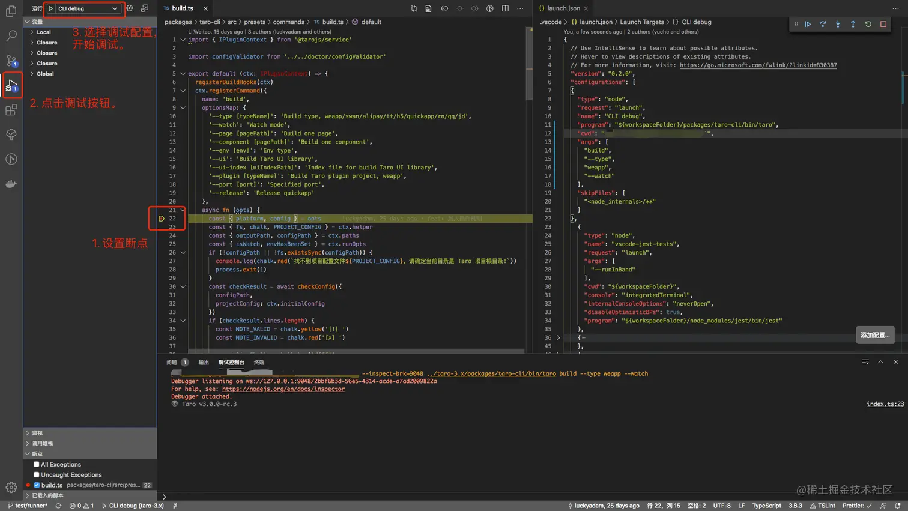The image size is (908, 511).
Task: Expand folded line 36 in launch.json
Action: 558,337
